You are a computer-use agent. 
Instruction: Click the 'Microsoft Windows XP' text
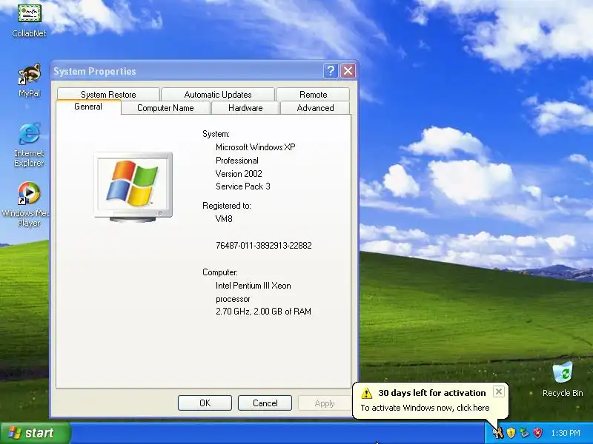click(255, 147)
